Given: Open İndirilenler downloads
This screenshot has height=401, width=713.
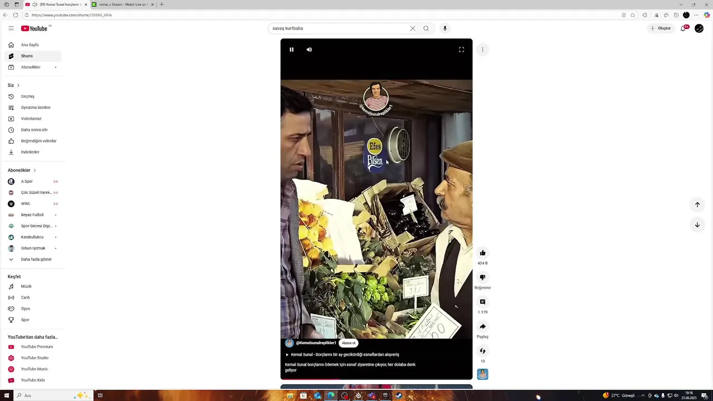Looking at the screenshot, I should [x=33, y=152].
